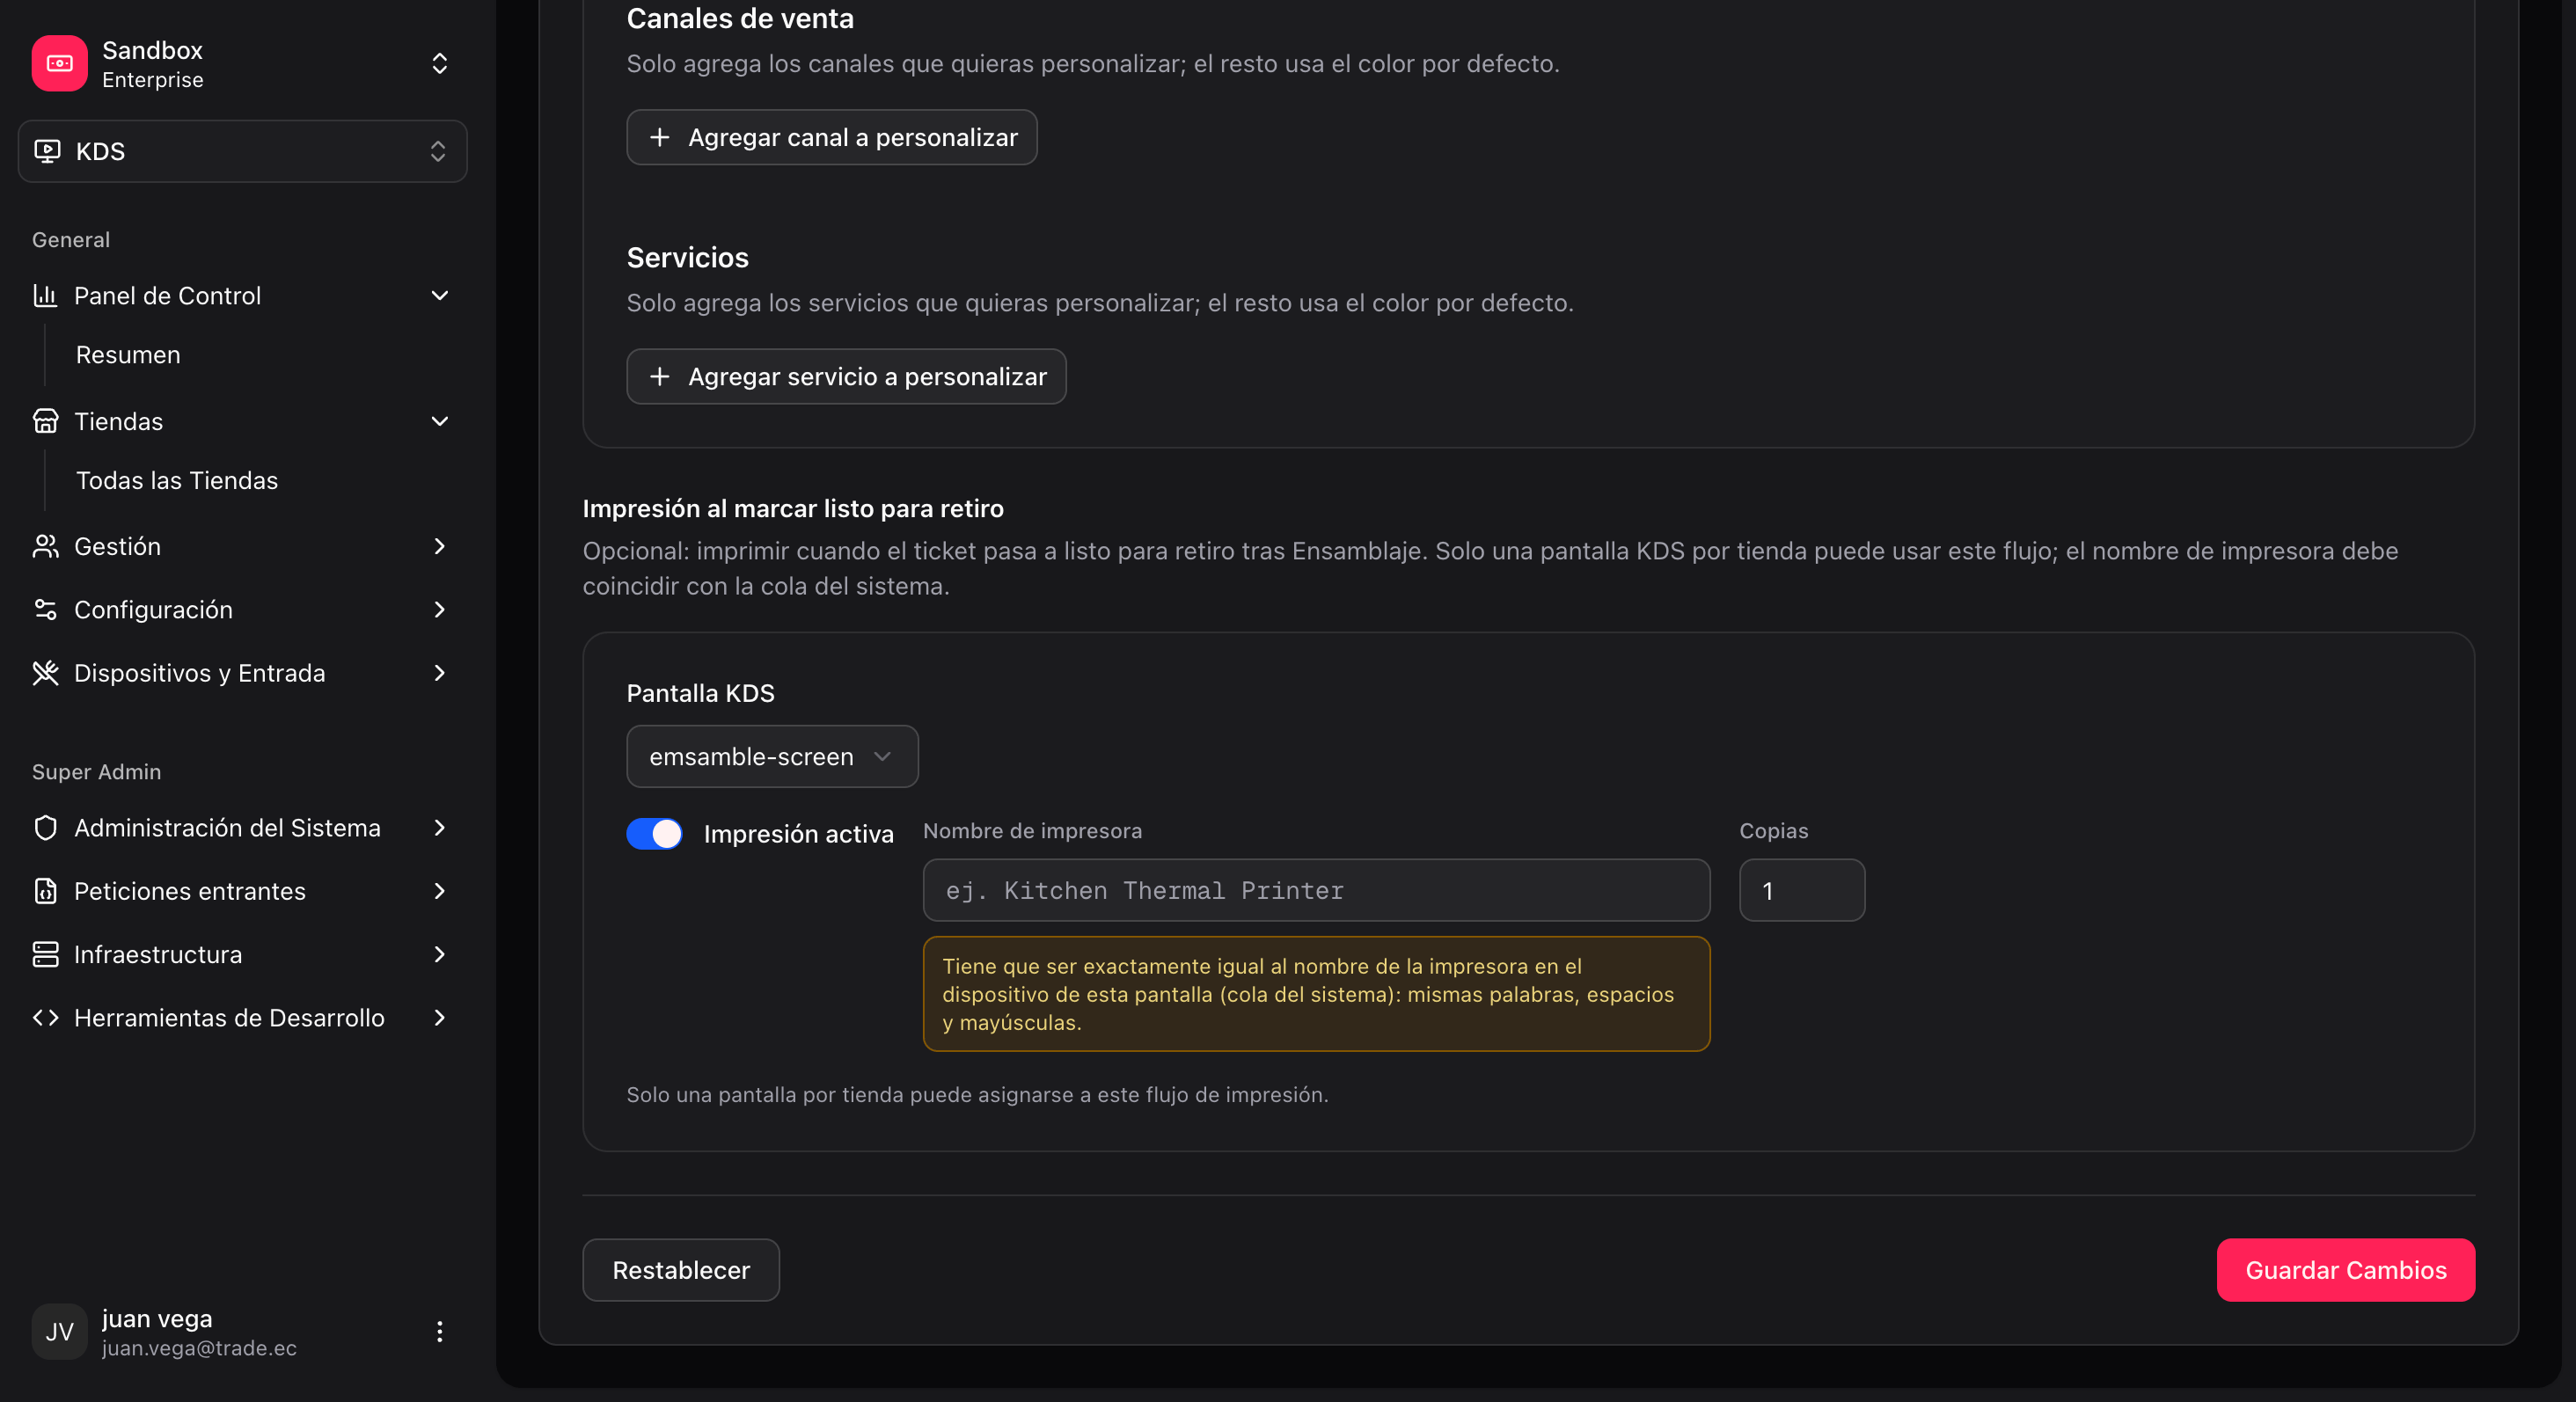Viewport: 2576px width, 1402px height.
Task: Open the emsamble-screen Pantalla KDS dropdown
Action: pos(772,756)
